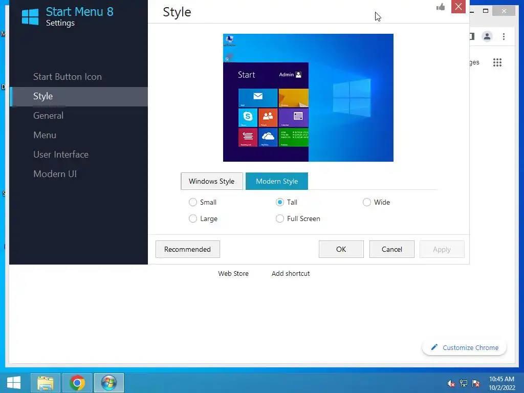
Task: Close the Start Menu 8 settings window
Action: pyautogui.click(x=458, y=6)
